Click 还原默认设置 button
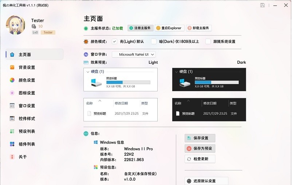 (x=206, y=181)
